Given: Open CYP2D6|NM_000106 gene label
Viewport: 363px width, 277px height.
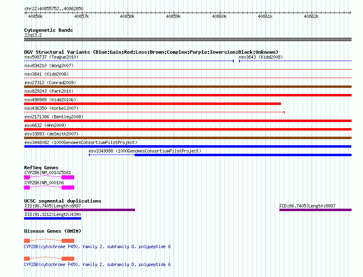Looking at the screenshot, I should pos(44,183).
